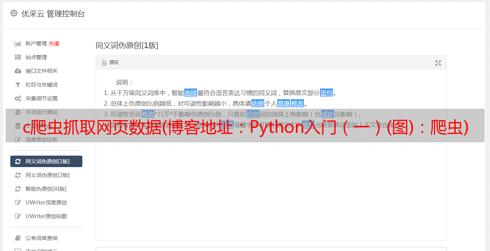Click the highlighted word 这些
The image size is (490, 251).
point(252,114)
